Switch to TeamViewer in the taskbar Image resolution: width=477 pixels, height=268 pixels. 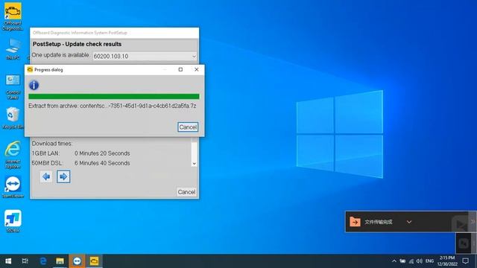tap(77, 261)
